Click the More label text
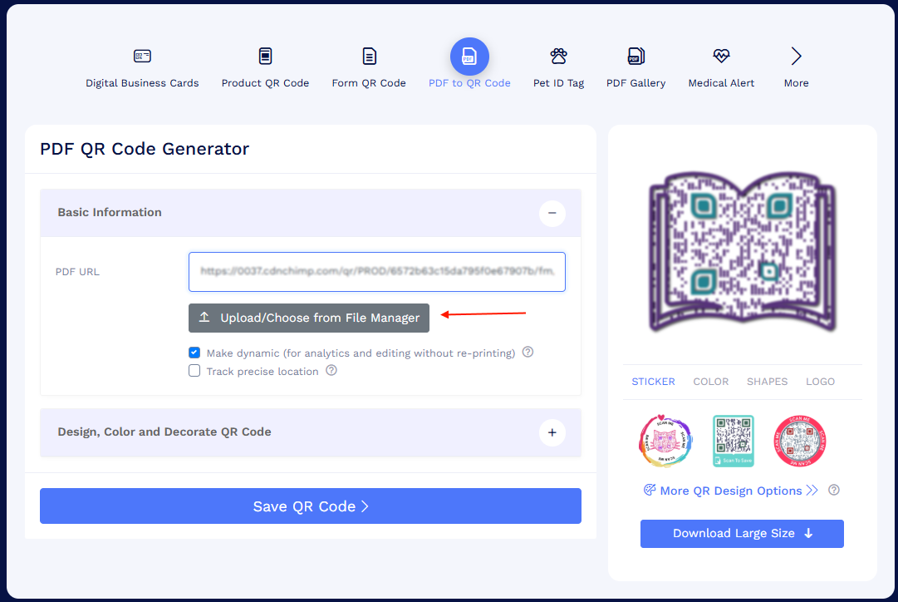The image size is (898, 602). (796, 83)
